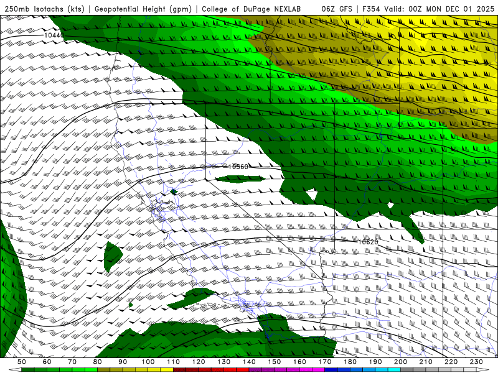Pick the bright yellow swatch below 110
Screen dimensions: 498x373
click(167, 369)
